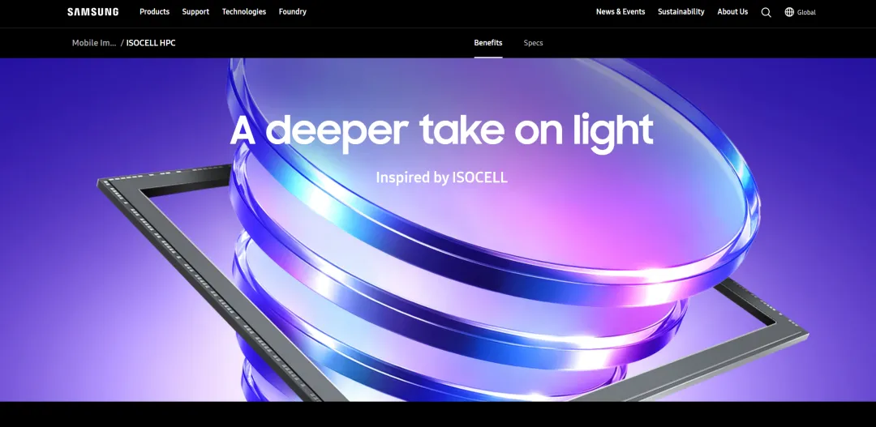This screenshot has height=427, width=876.
Task: Open the Support menu
Action: point(195,11)
